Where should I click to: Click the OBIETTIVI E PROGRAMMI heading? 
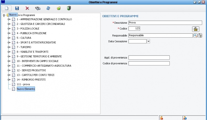point(120,16)
